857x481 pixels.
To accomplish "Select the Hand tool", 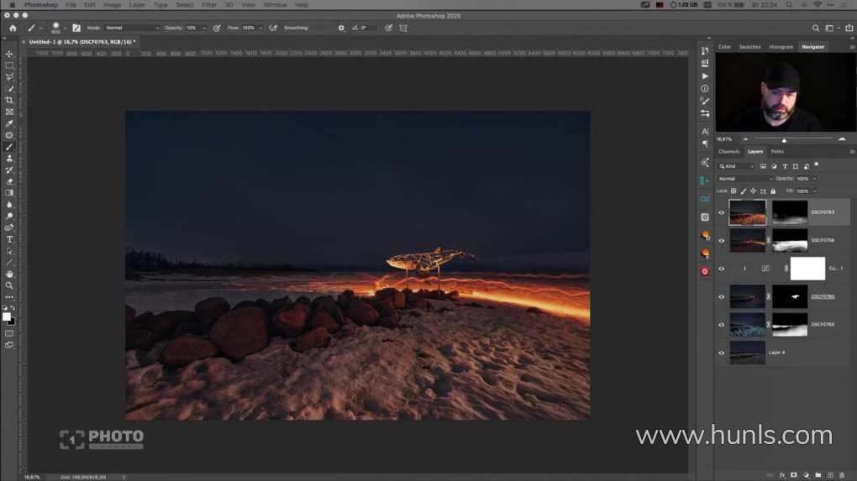I will click(x=9, y=274).
